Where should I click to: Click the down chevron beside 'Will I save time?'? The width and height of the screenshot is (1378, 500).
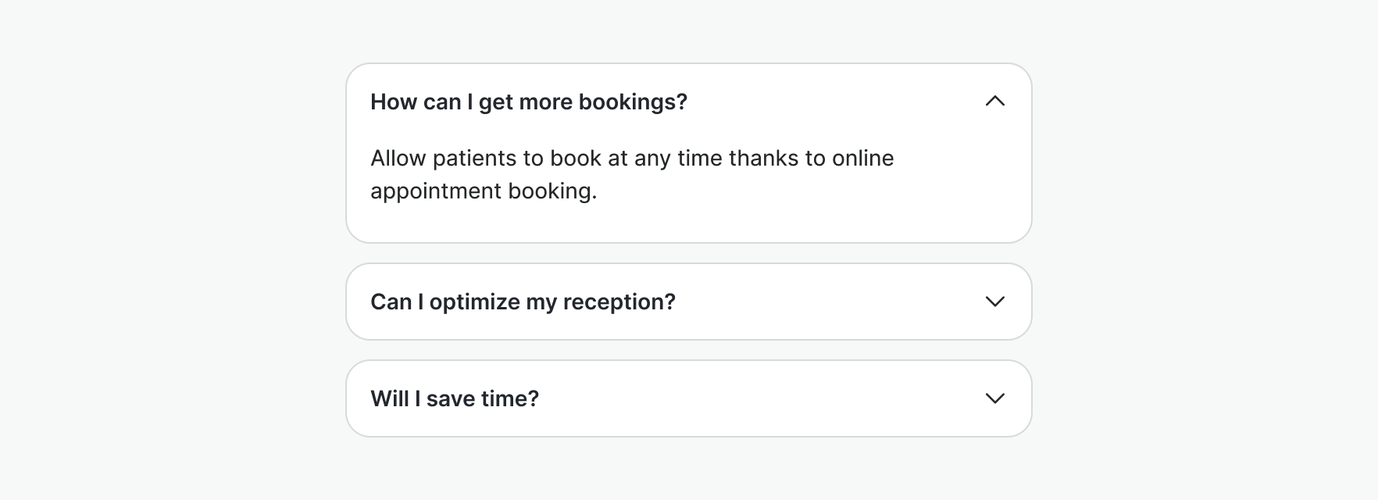[x=994, y=398]
